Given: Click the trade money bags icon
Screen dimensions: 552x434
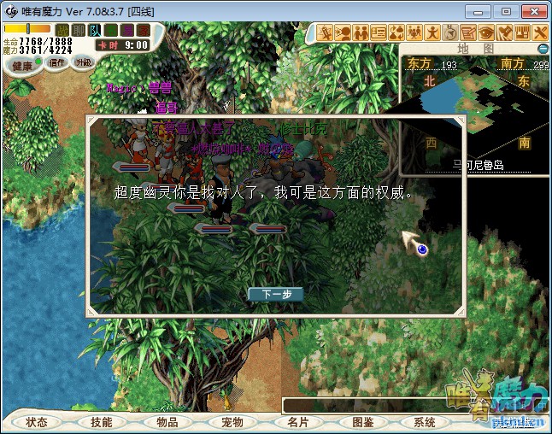Looking at the screenshot, I should [396, 33].
